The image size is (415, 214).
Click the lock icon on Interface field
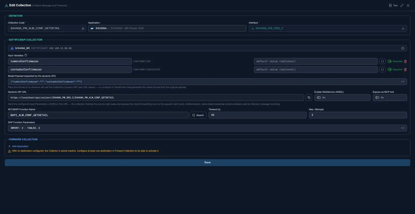403,28
